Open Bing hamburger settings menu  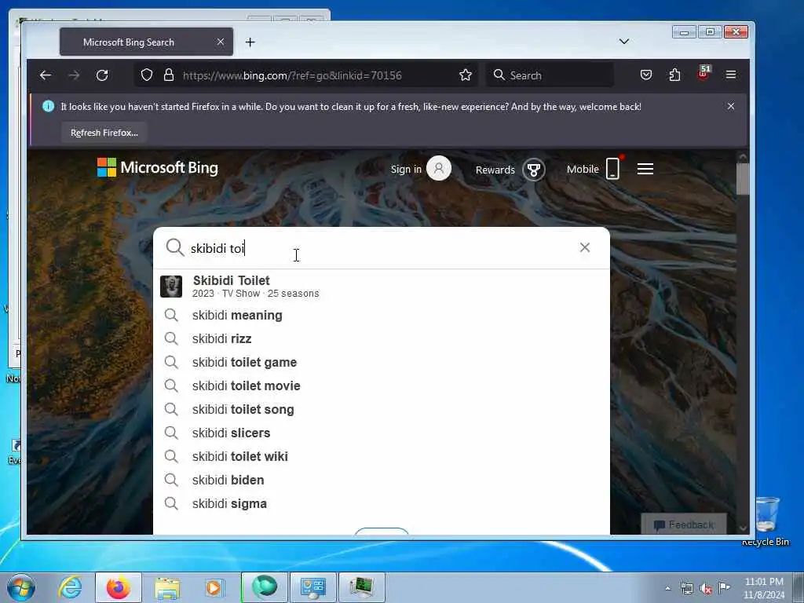[645, 169]
